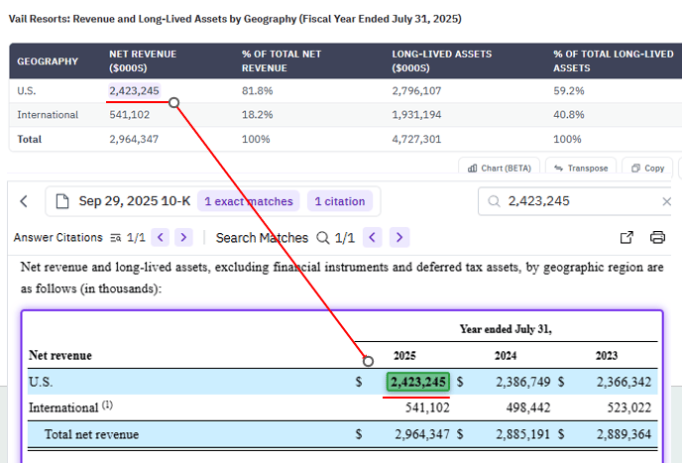Copy the table data
The width and height of the screenshot is (682, 463).
click(647, 168)
